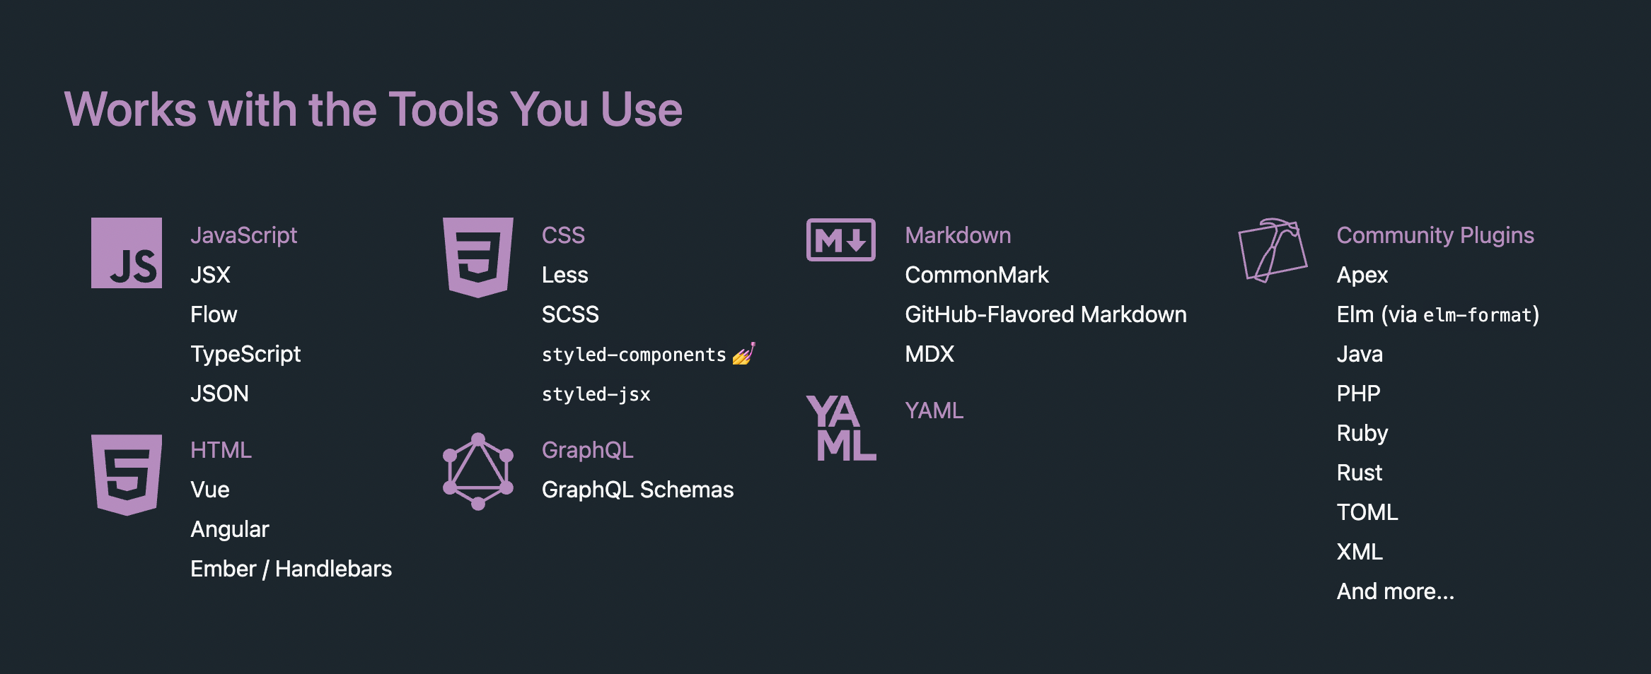Viewport: 1651px width, 674px height.
Task: Click the JavaScript JS logo icon
Action: coord(127,253)
